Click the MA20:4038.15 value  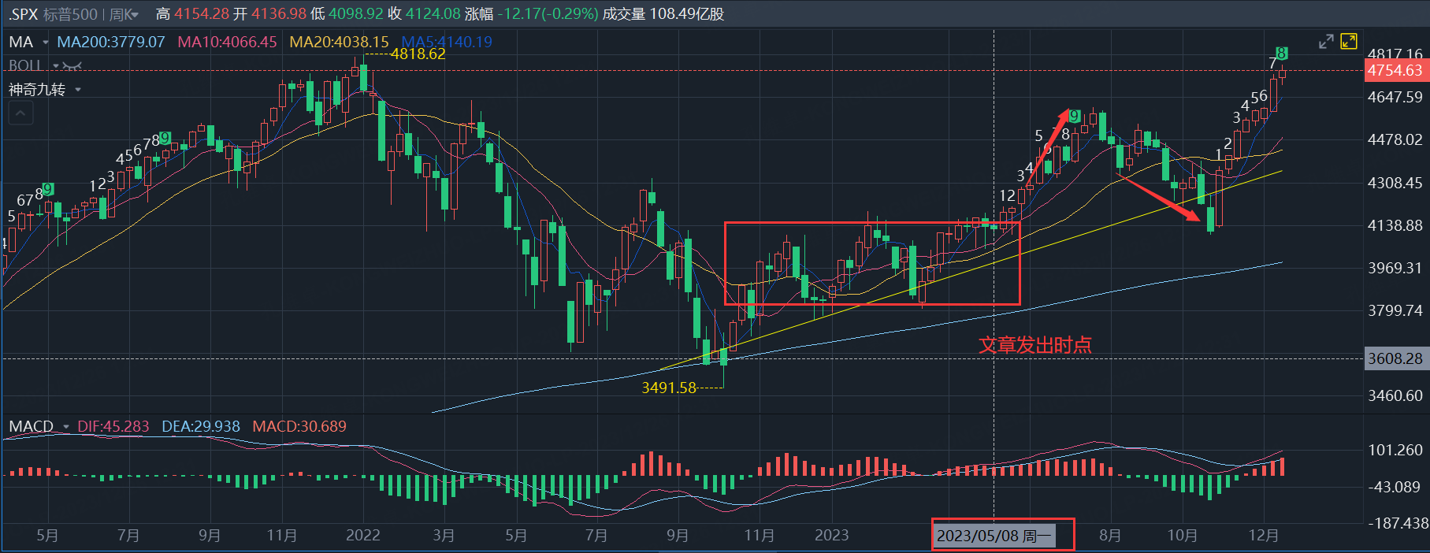coord(340,42)
